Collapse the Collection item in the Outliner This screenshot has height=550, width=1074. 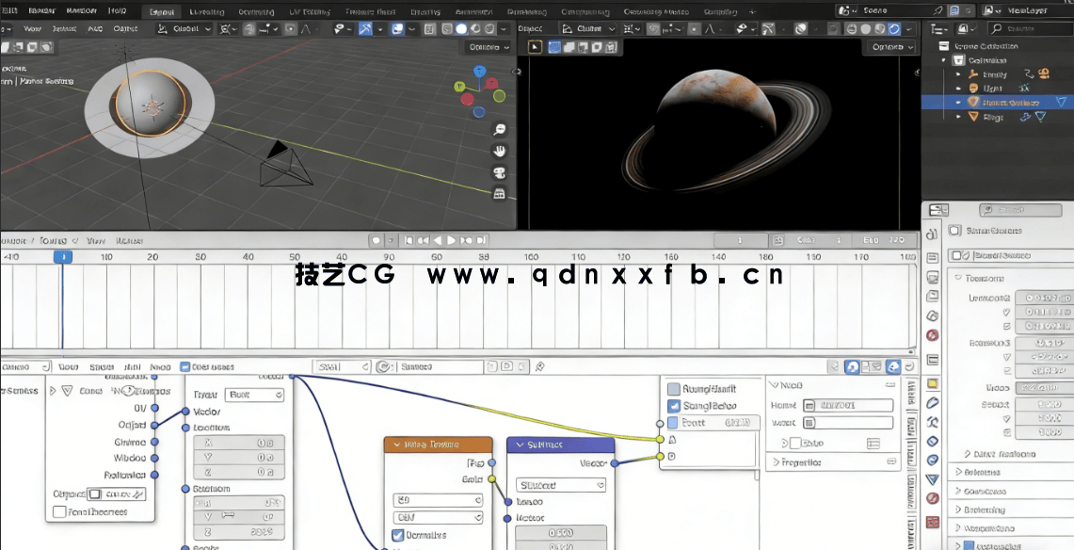(x=941, y=60)
